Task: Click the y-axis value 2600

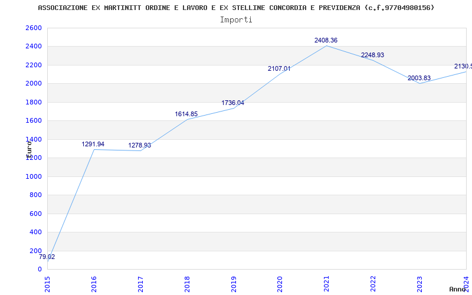Action: (x=34, y=28)
